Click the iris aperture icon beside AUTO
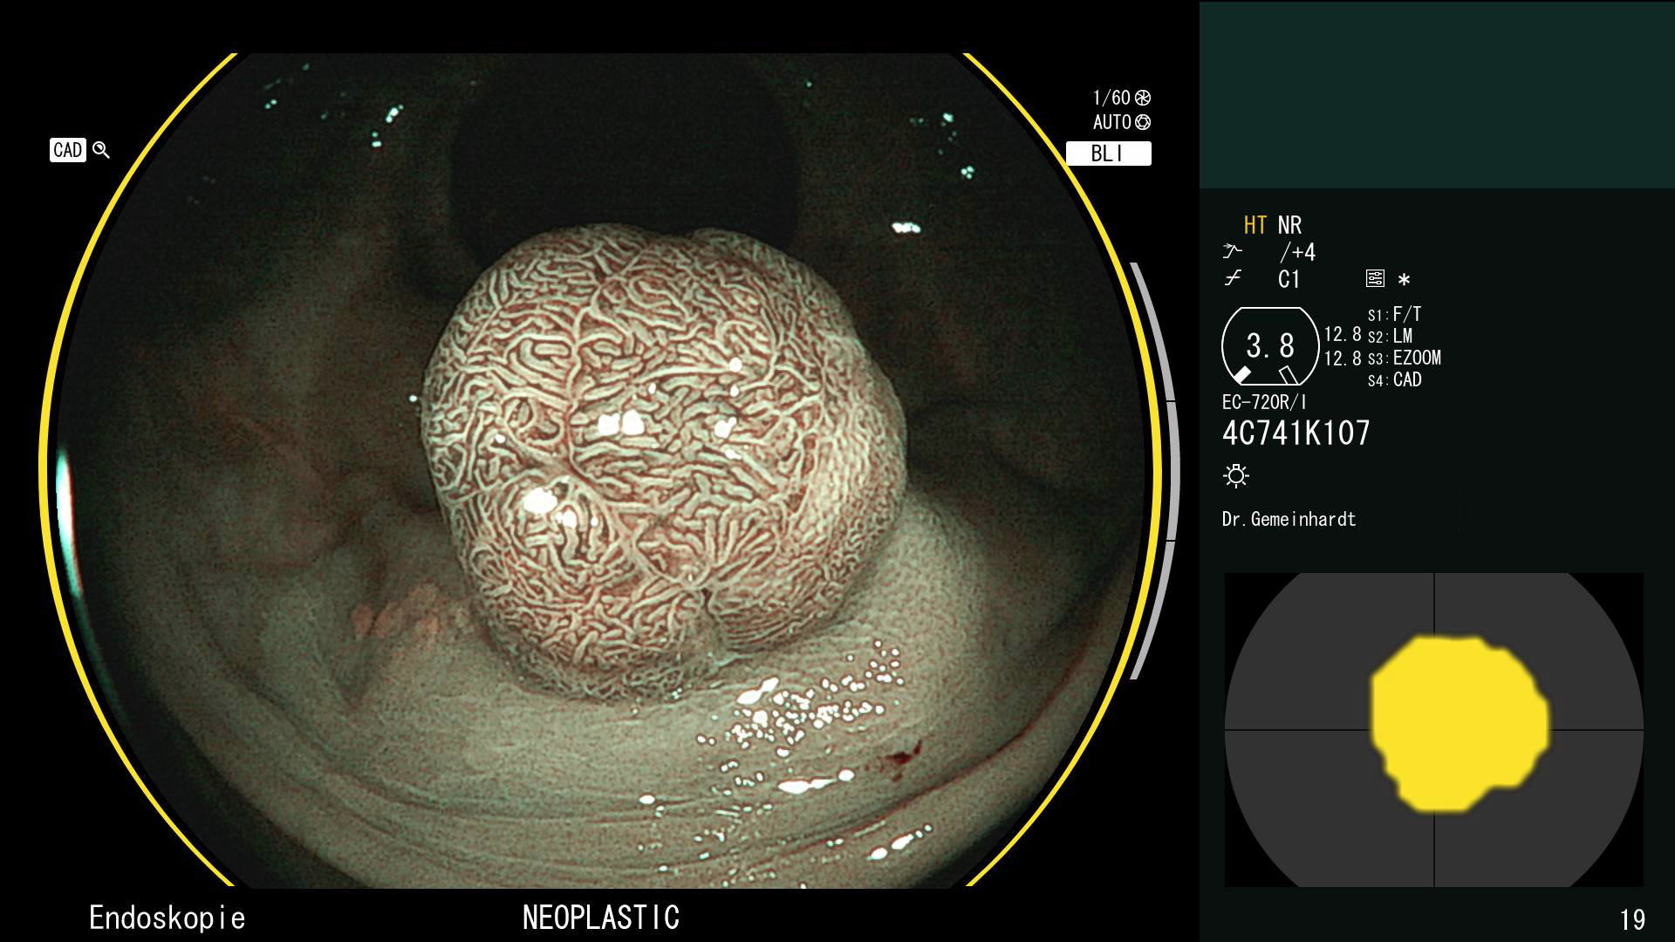Screen dimensions: 1675x942 tap(1143, 122)
